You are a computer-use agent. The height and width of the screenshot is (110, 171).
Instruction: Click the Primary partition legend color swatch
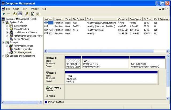pyautogui.click(x=46, y=102)
